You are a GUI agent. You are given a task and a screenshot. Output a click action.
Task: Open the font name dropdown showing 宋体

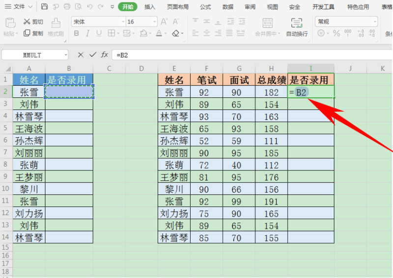123,22
